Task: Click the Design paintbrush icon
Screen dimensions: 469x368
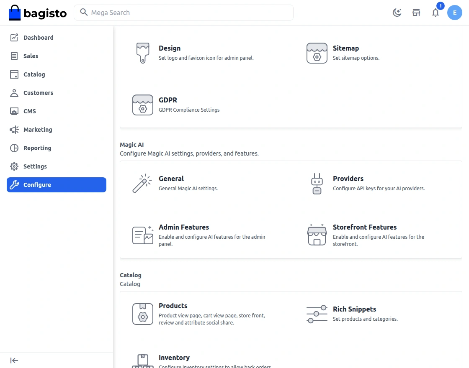Action: click(x=142, y=53)
